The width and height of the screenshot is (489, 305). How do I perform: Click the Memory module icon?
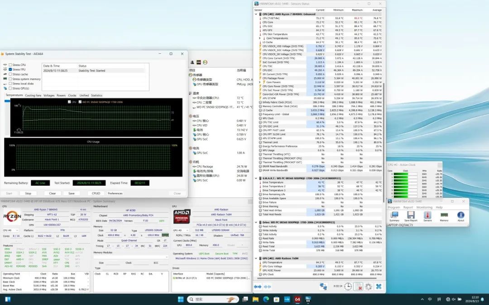(444, 216)
